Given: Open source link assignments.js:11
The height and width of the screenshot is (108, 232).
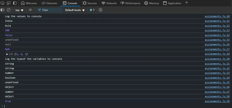Looking at the screenshot, I should point(217,21).
